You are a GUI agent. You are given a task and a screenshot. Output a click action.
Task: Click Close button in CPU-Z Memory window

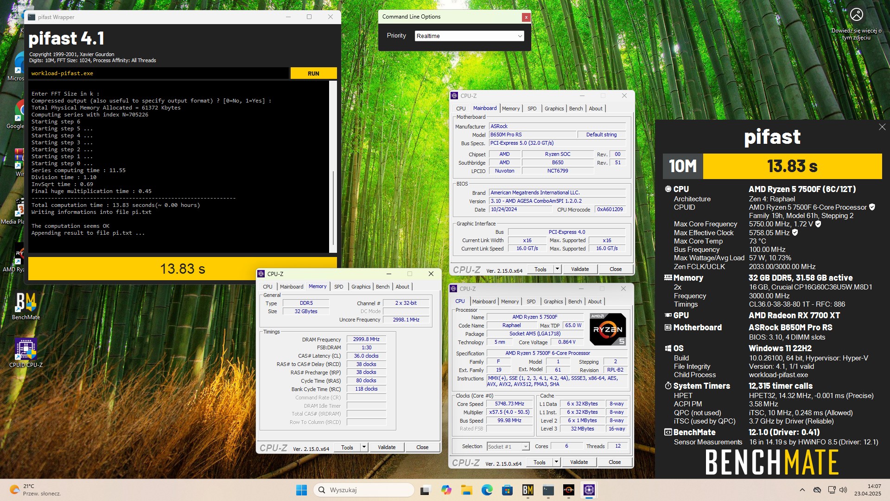422,447
